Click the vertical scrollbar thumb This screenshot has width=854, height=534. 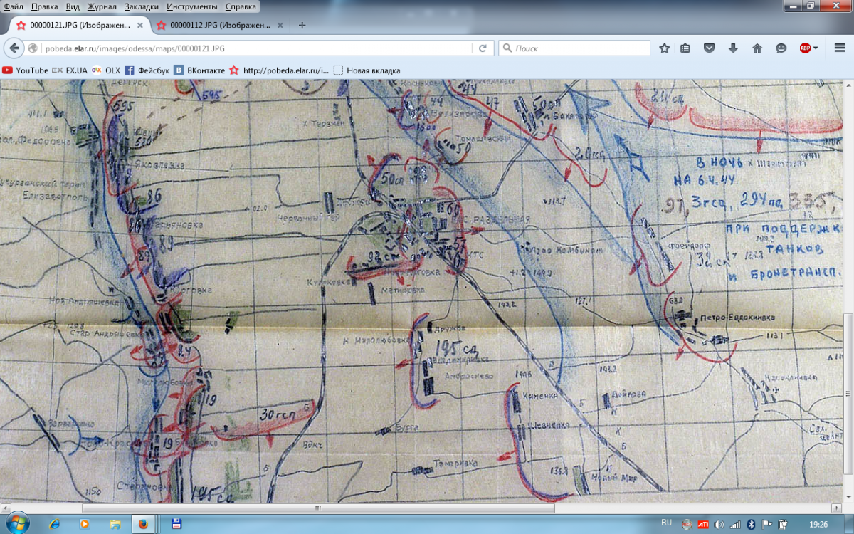(848, 394)
